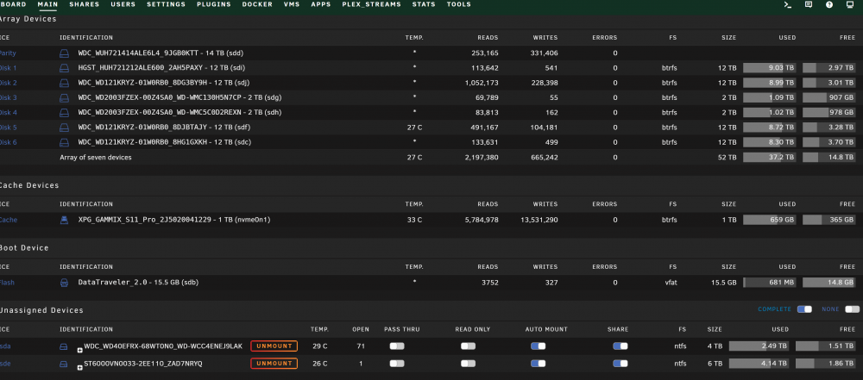Go to the SHARES tab
This screenshot has width=863, height=380.
click(85, 4)
